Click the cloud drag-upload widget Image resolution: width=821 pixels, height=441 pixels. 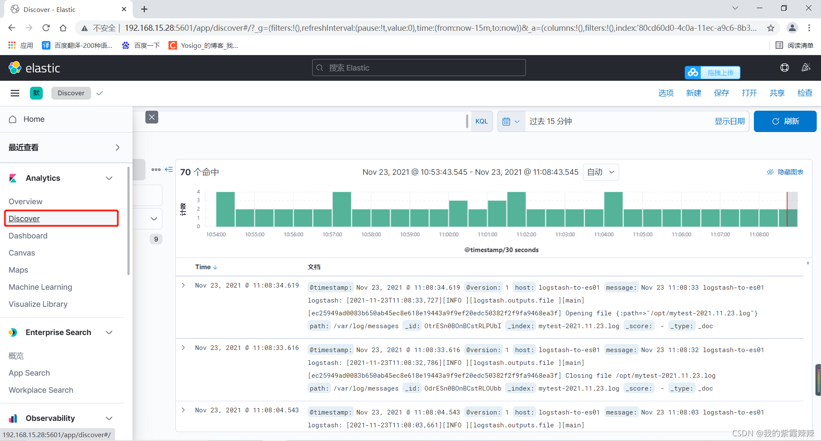712,73
